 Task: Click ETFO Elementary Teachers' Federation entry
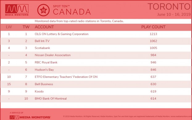point(66,77)
